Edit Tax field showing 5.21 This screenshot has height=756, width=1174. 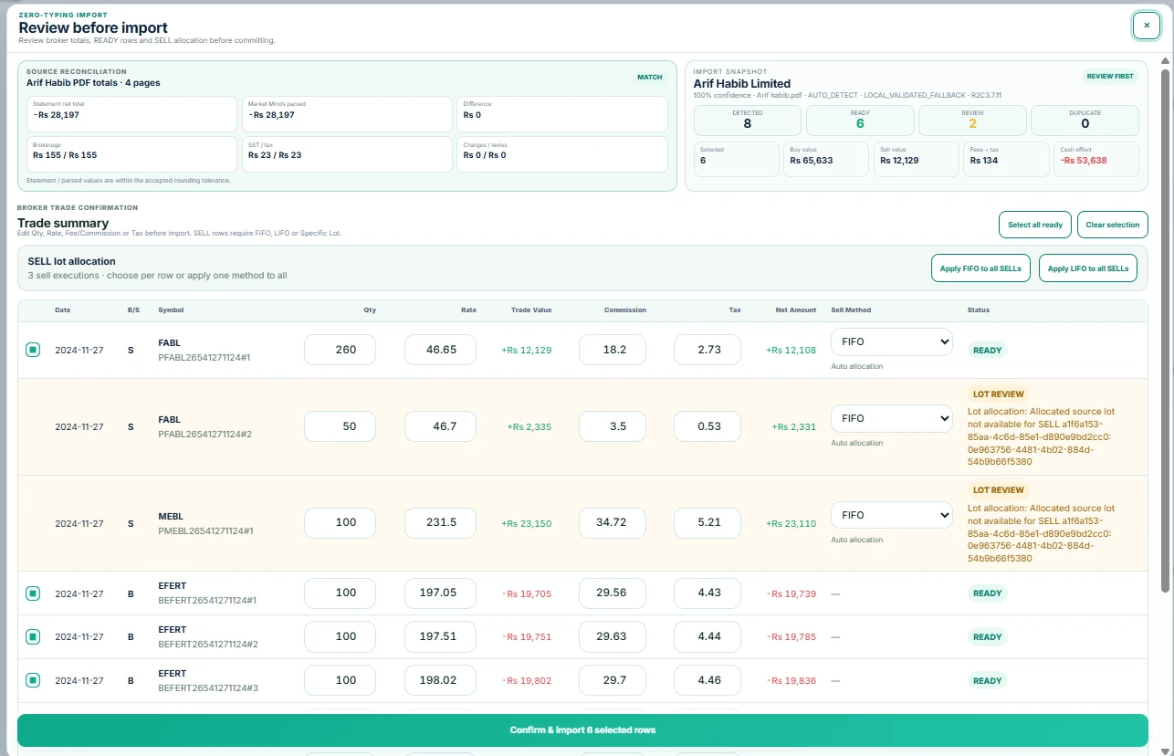[x=708, y=523]
